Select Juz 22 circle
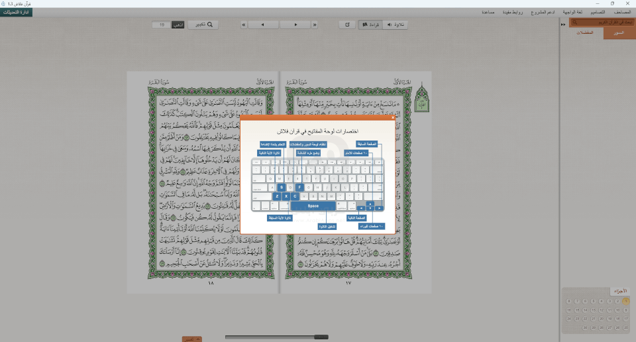Viewport: 636px width, 342px height. coord(585,319)
